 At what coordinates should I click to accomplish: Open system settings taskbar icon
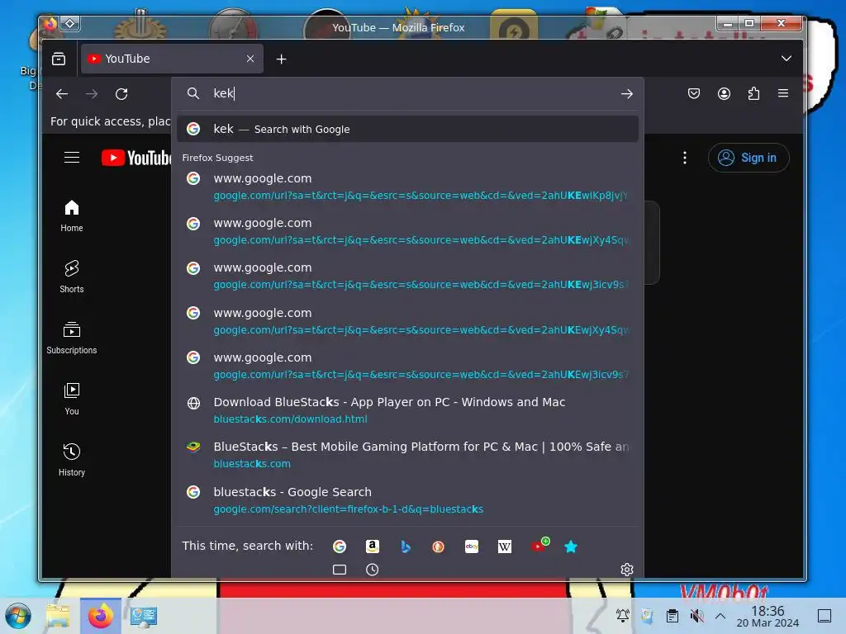(x=144, y=616)
